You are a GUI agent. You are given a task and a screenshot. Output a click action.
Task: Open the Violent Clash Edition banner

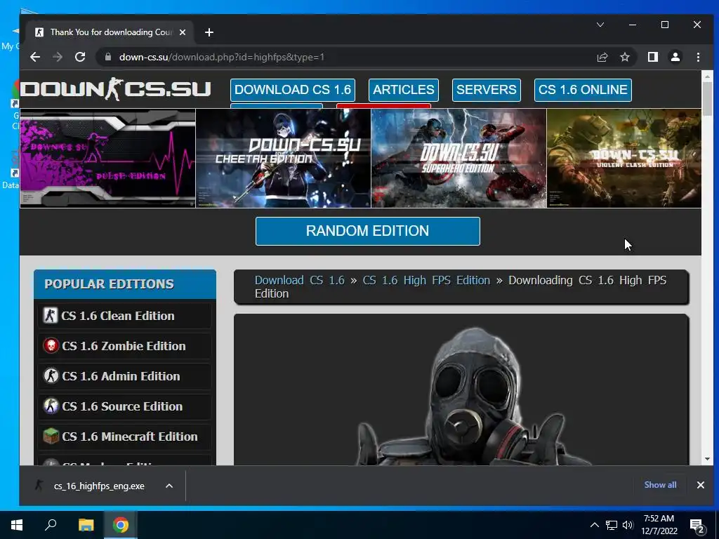coord(624,158)
